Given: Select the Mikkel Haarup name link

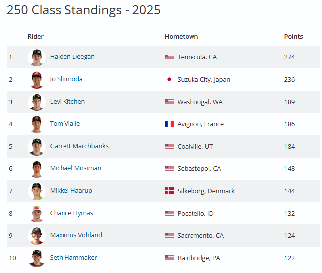Looking at the screenshot, I should coord(71,191).
